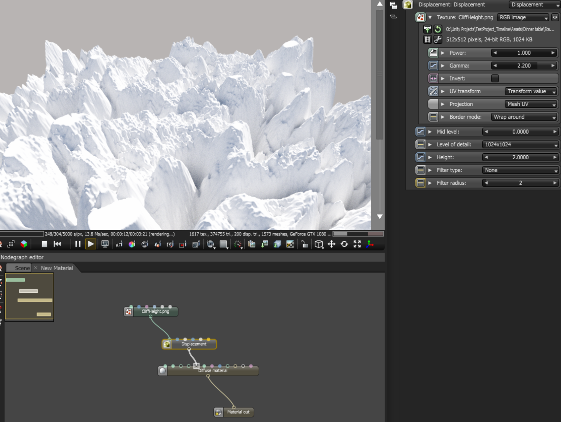This screenshot has width=561, height=422.
Task: Click the highlighted play render button
Action: click(91, 244)
